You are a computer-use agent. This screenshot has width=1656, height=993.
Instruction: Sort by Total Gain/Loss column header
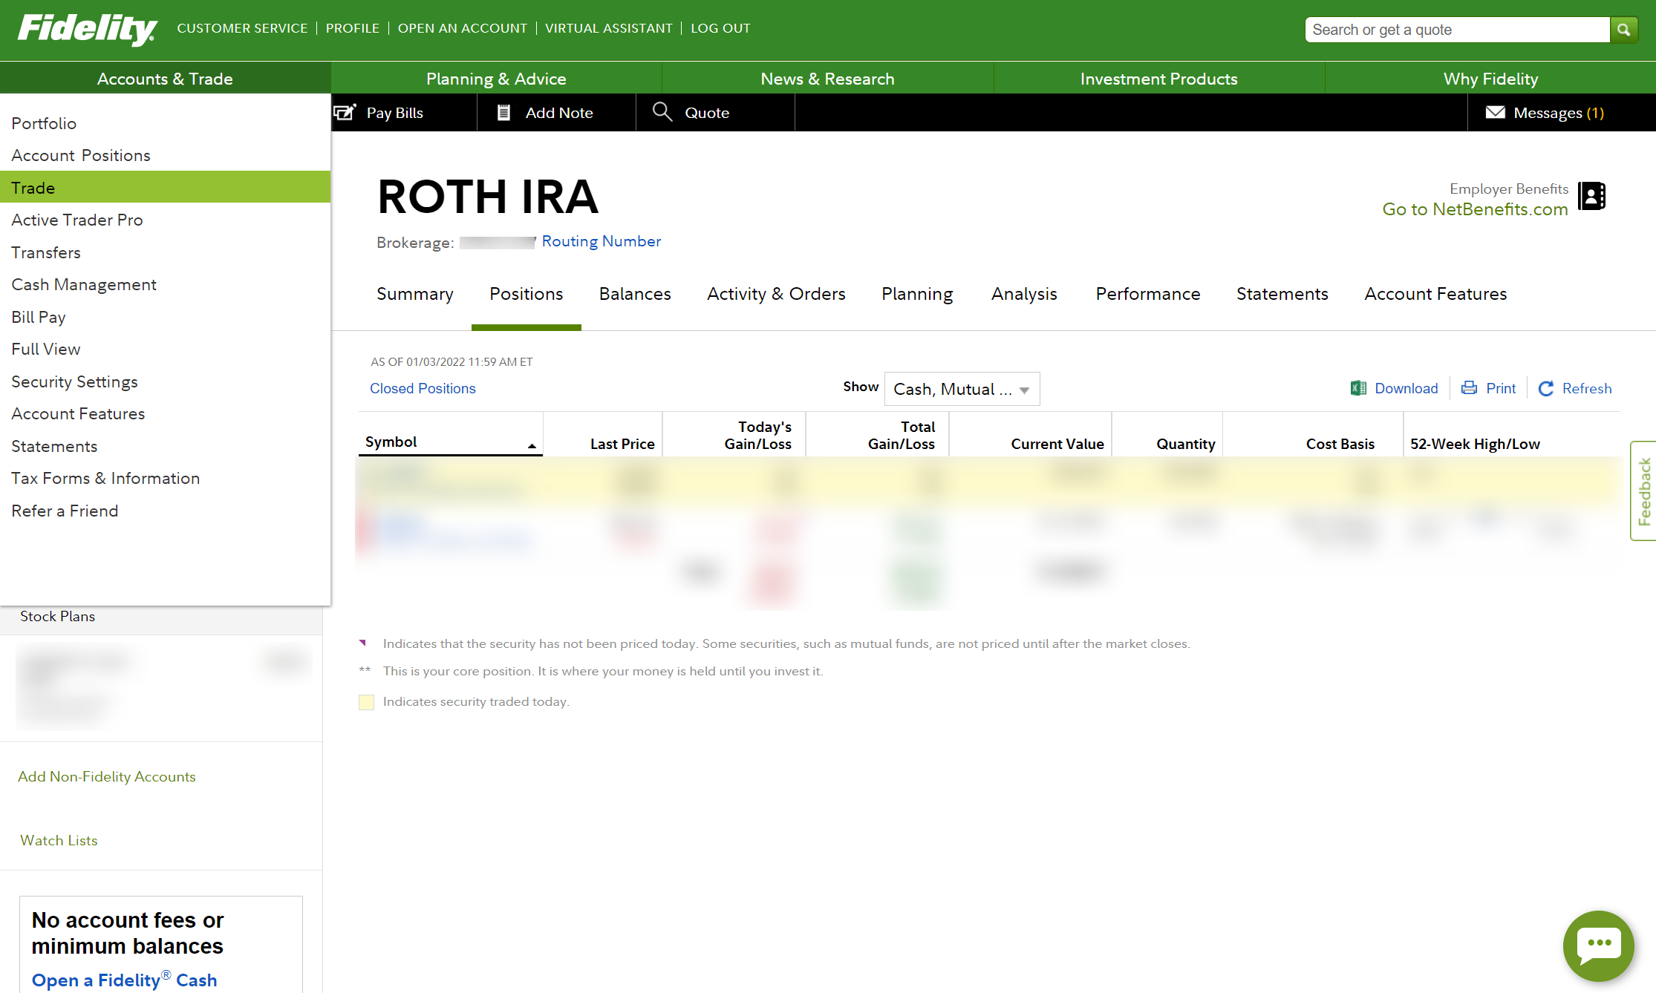click(901, 436)
